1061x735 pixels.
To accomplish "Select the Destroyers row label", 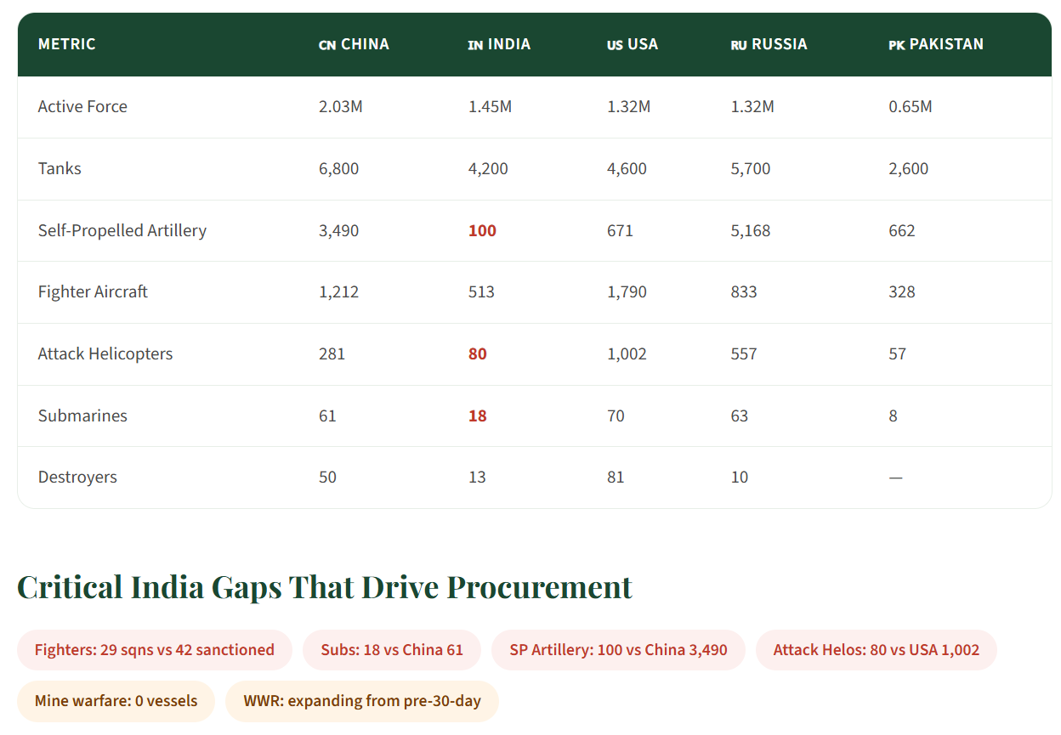I will point(77,477).
